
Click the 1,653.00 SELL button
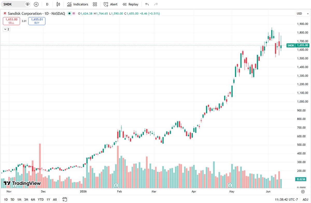click(11, 21)
